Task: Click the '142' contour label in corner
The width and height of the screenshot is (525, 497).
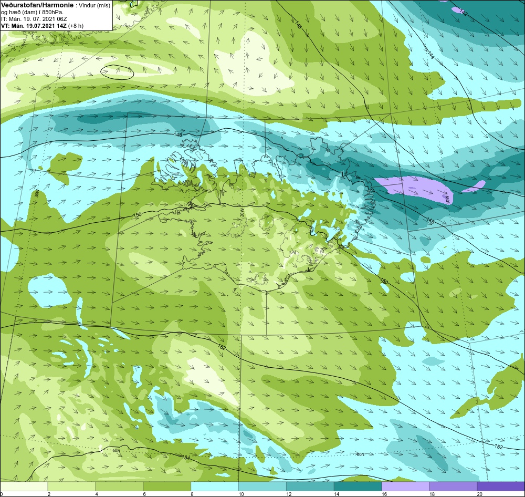Action: (x=464, y=12)
